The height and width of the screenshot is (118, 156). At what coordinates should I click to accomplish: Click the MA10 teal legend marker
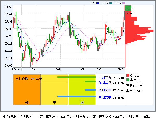(111, 3)
